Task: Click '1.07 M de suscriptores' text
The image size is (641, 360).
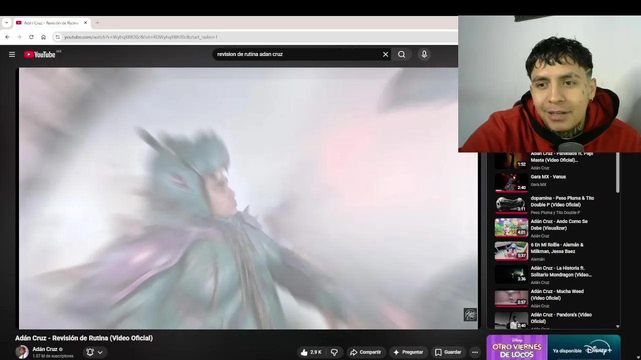Action: (53, 356)
